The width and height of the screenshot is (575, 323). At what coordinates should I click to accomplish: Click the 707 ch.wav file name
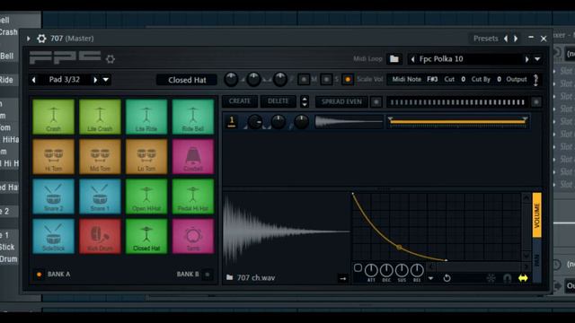pyautogui.click(x=256, y=277)
